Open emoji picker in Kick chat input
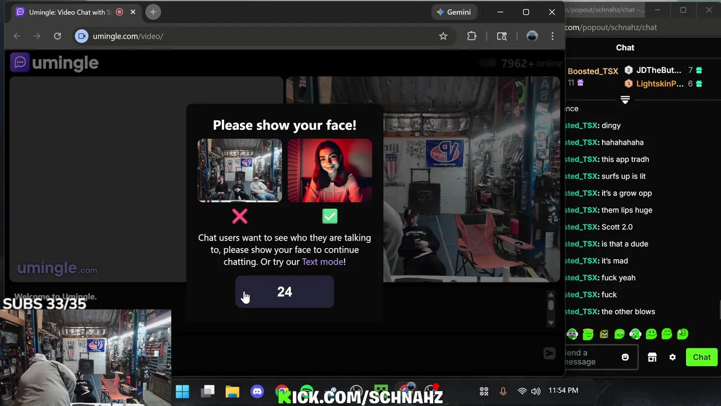This screenshot has height=406, width=721. (x=625, y=357)
